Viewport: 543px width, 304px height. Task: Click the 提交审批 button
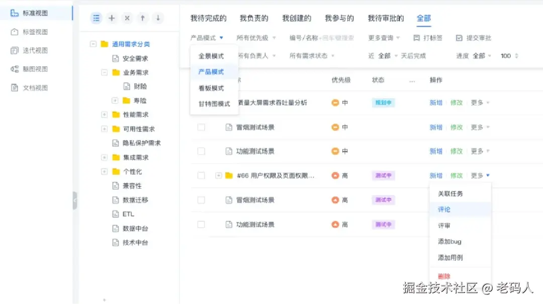pos(475,37)
